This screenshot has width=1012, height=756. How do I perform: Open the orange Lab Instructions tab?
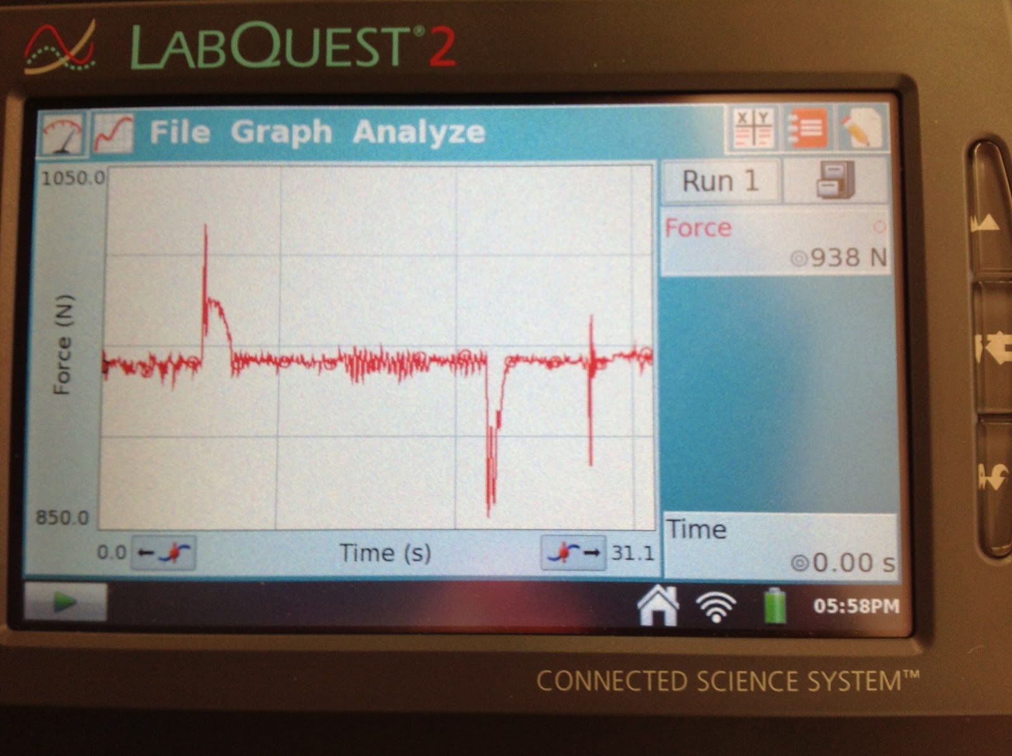click(808, 127)
